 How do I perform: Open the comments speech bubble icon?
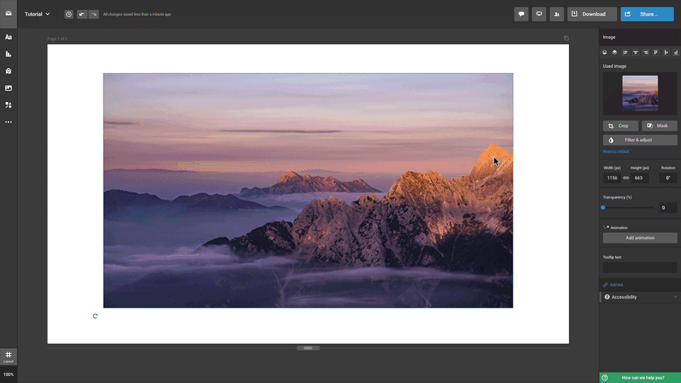[x=521, y=14]
